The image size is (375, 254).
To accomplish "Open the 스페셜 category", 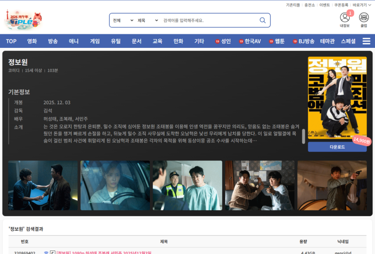I will click(x=348, y=41).
